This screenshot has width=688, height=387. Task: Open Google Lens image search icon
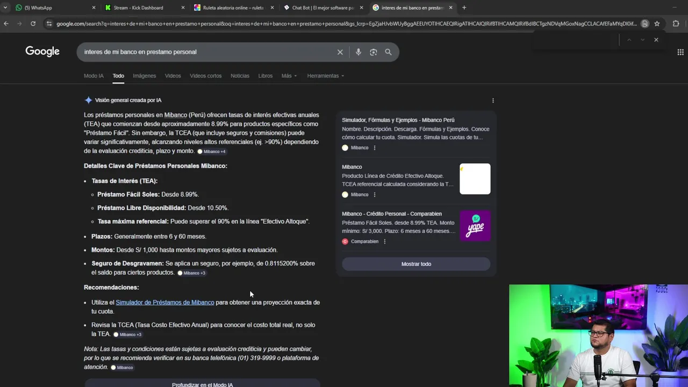(373, 52)
